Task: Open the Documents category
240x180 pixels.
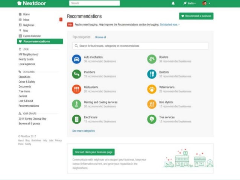Action: 25,86
